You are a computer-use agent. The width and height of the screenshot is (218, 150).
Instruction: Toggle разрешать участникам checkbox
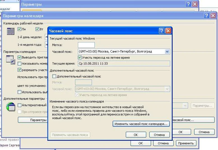19,70
